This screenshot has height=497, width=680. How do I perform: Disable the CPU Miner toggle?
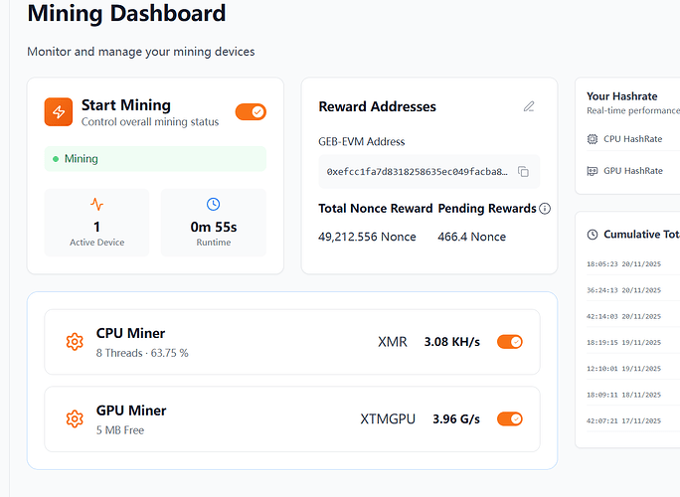(509, 342)
